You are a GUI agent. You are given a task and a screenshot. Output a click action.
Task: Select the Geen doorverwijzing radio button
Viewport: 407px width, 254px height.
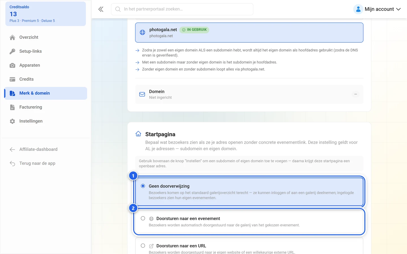pyautogui.click(x=143, y=186)
